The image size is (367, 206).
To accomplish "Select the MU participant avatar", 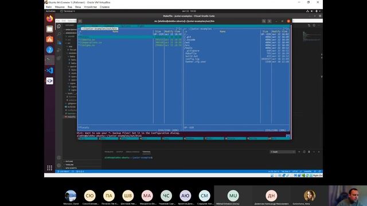I will point(233,196).
